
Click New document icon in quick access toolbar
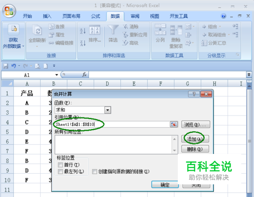(x=46, y=66)
